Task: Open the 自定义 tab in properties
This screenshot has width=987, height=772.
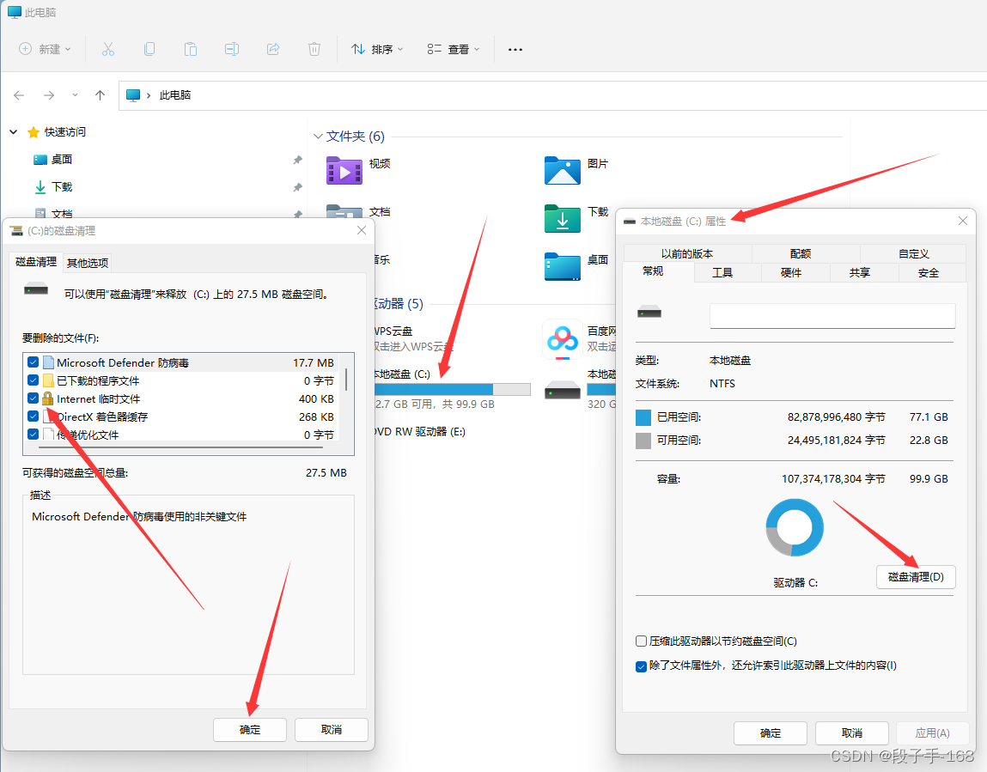Action: pyautogui.click(x=913, y=253)
